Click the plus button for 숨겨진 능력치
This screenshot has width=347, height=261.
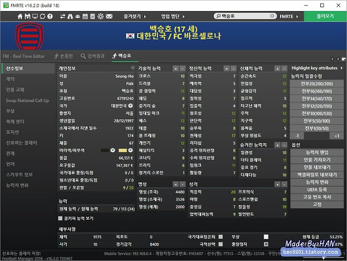278,145
